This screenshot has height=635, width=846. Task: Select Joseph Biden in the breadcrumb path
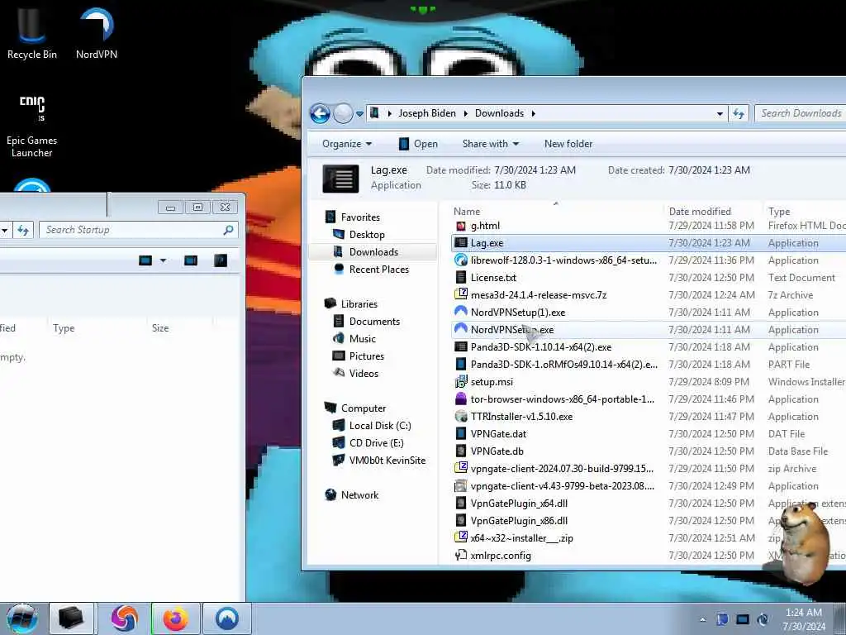[427, 113]
